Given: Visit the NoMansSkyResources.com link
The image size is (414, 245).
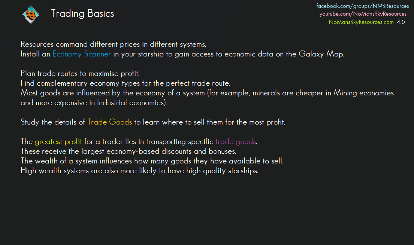Looking at the screenshot, I should (x=361, y=22).
